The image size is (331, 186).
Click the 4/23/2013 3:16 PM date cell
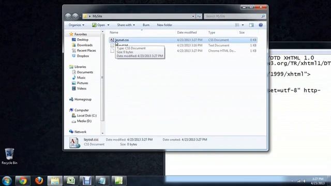[x=190, y=45]
